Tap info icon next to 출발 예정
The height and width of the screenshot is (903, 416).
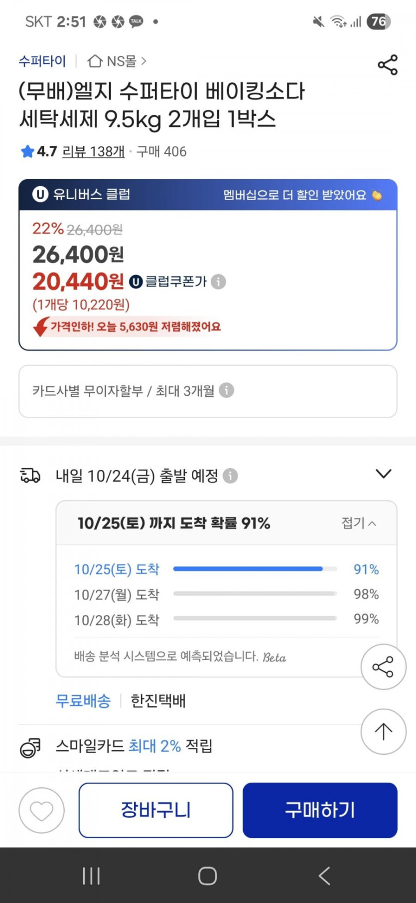pyautogui.click(x=230, y=476)
